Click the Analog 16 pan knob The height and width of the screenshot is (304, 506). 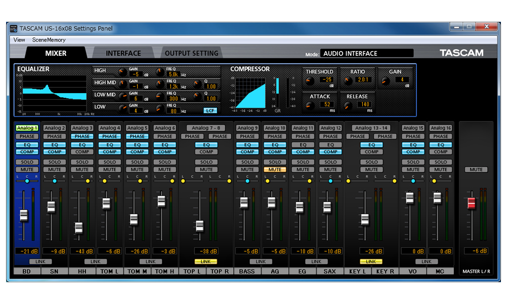pos(434,181)
